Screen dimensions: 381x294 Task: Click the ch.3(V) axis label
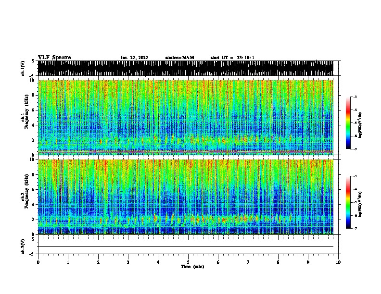[x=23, y=246]
